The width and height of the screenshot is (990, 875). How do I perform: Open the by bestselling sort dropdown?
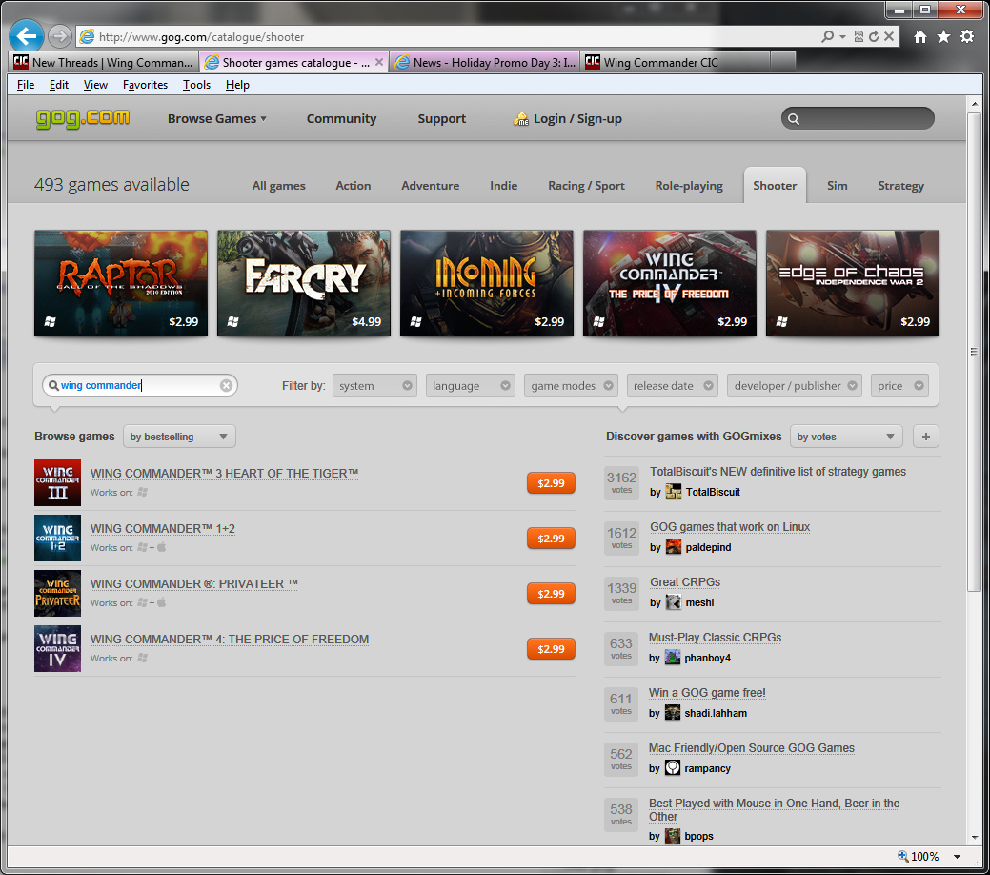(x=178, y=437)
